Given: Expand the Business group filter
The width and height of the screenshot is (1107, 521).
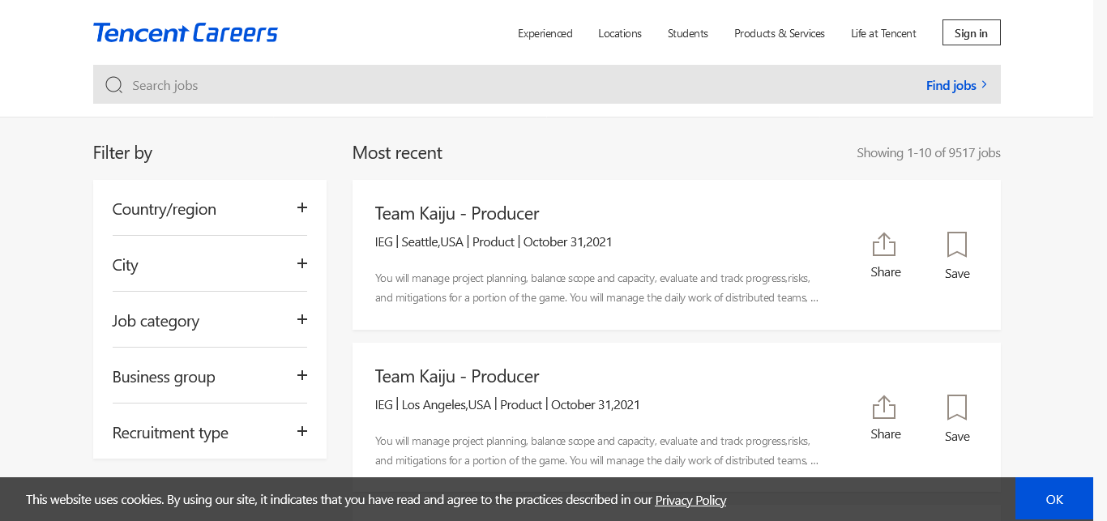Looking at the screenshot, I should pos(301,376).
